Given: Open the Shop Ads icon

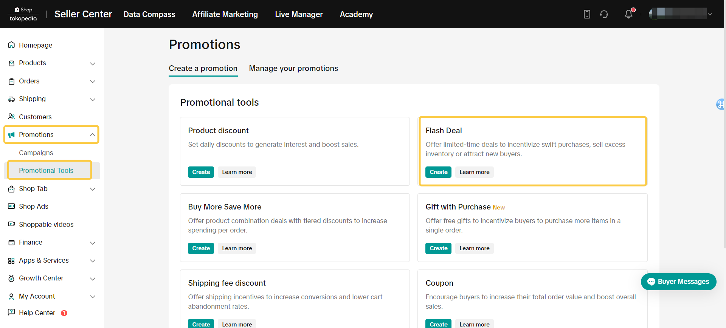Looking at the screenshot, I should coord(11,206).
